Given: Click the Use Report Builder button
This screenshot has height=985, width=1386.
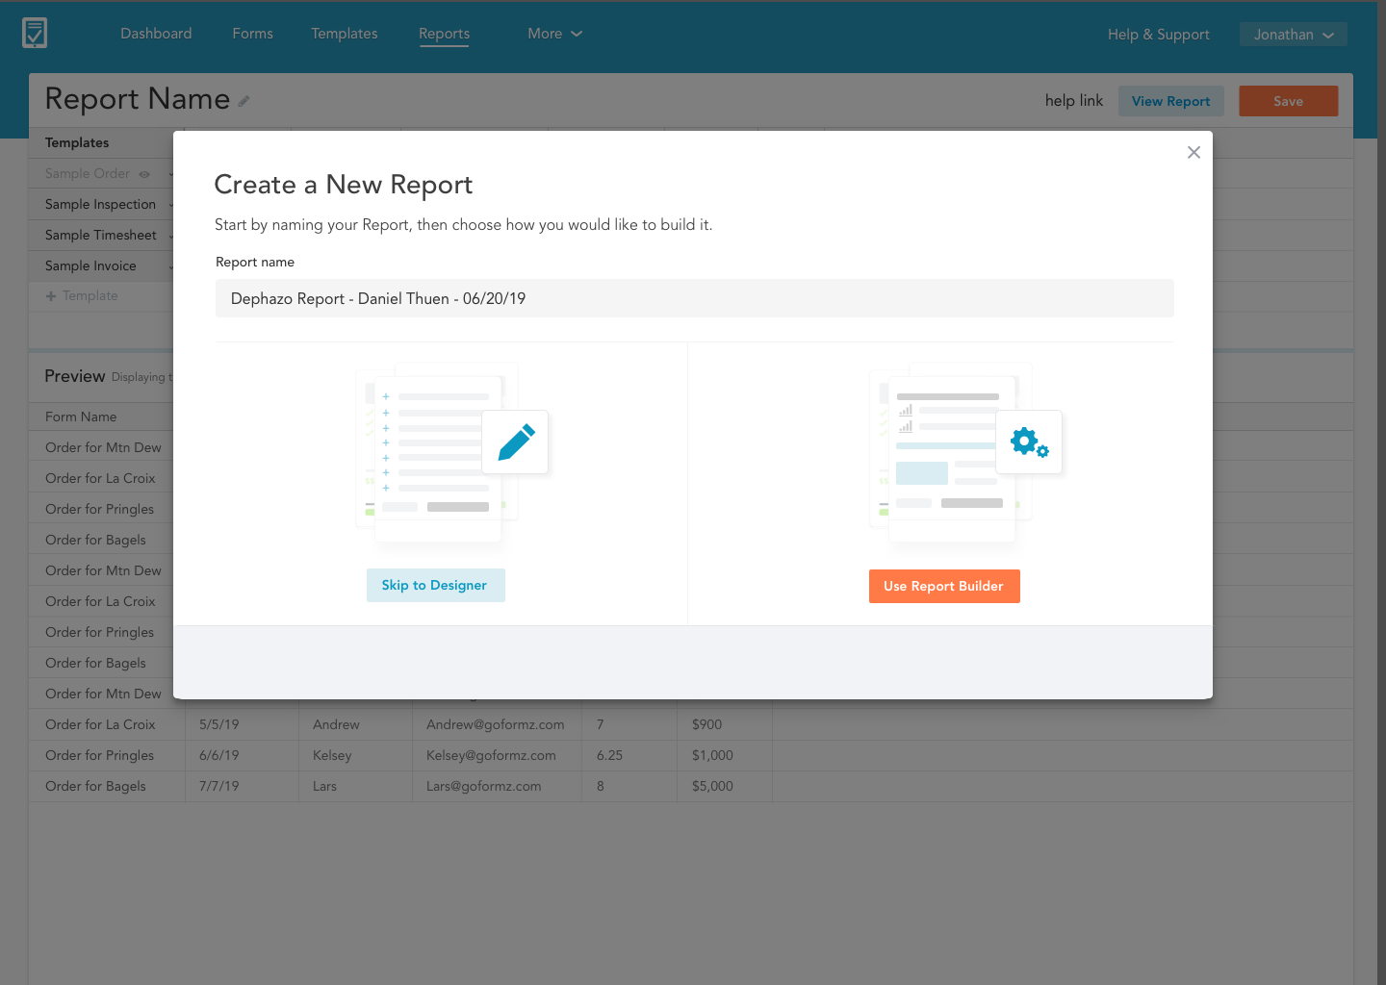Looking at the screenshot, I should (x=944, y=586).
